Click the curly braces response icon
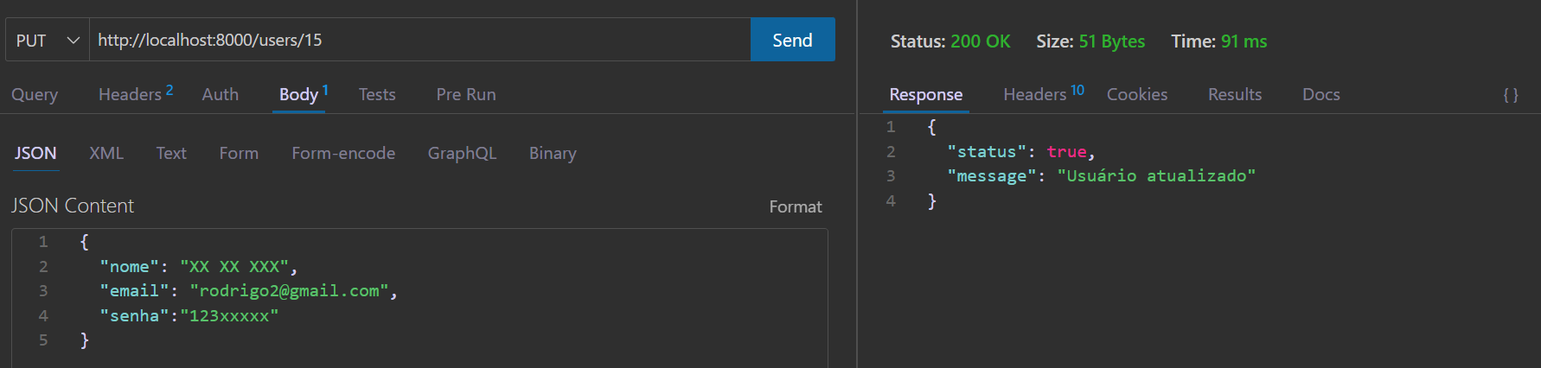This screenshot has width=1541, height=368. click(x=1511, y=95)
